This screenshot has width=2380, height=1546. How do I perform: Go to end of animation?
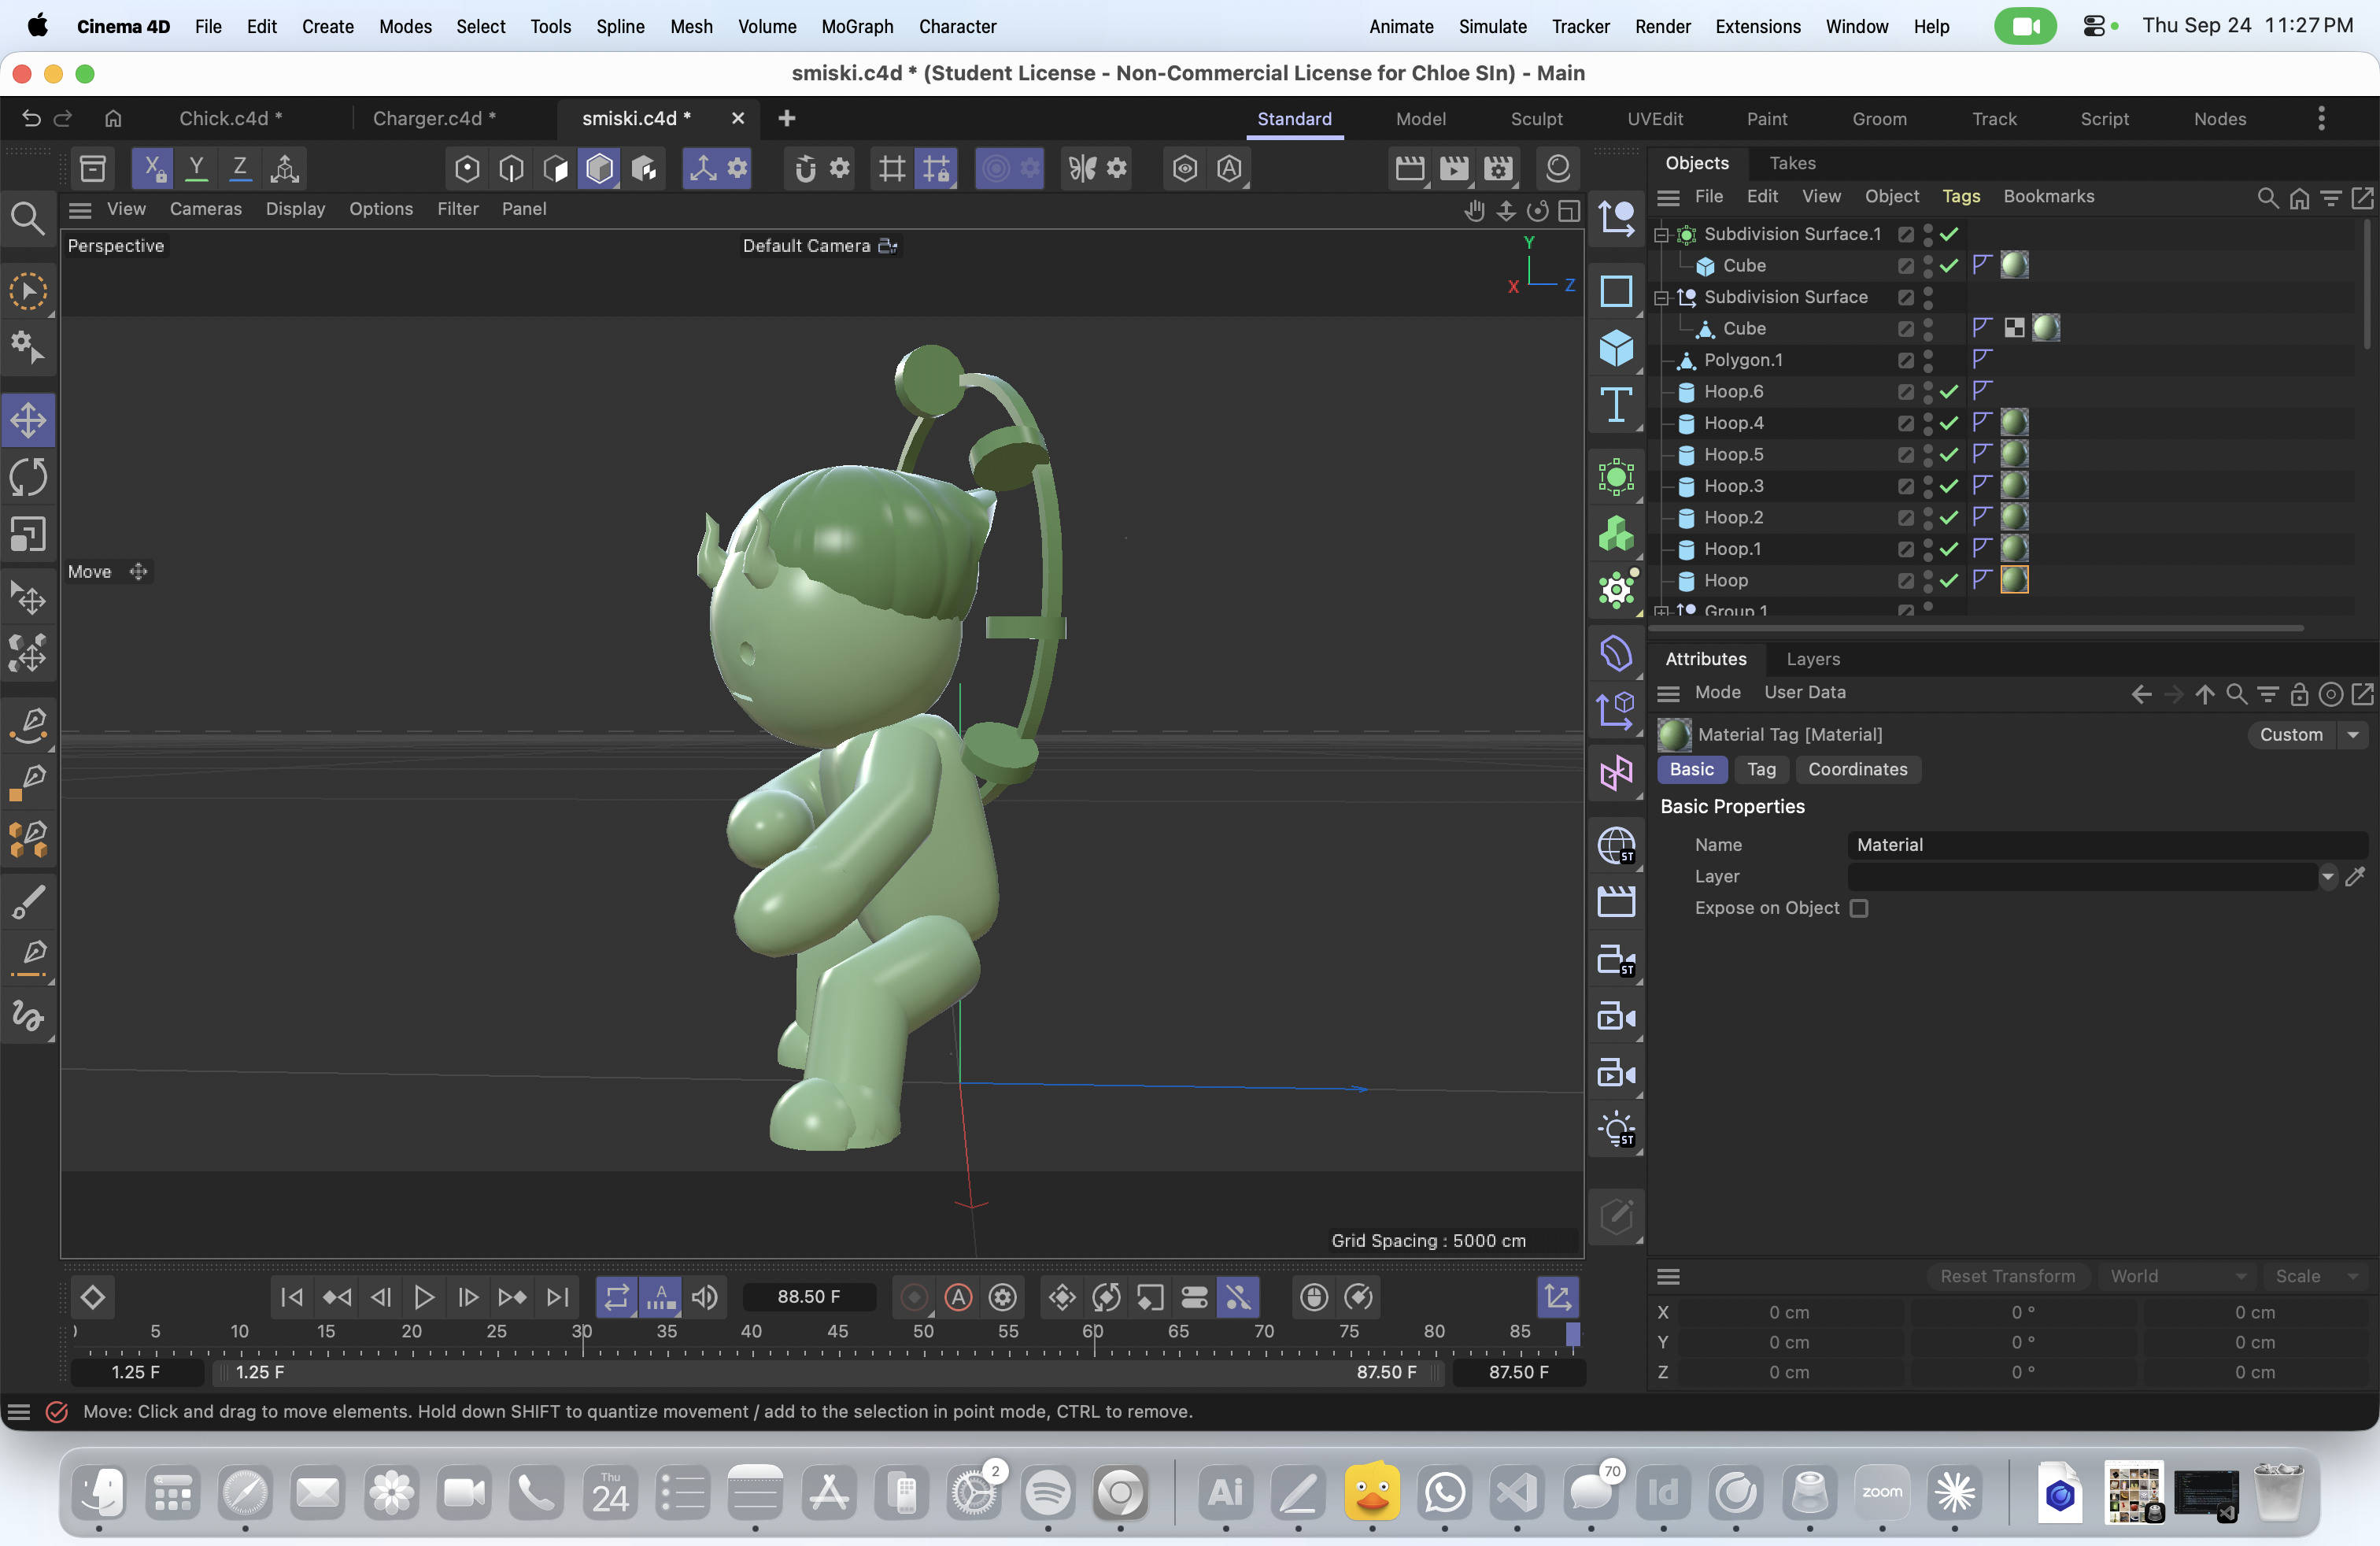coord(557,1297)
